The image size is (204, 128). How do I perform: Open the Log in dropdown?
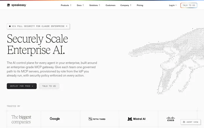(x=173, y=5)
